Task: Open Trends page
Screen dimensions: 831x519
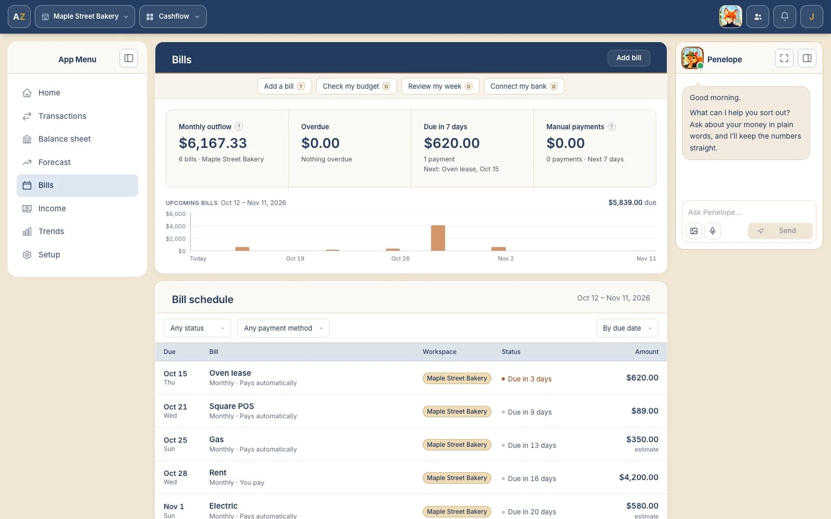Action: pos(77,231)
